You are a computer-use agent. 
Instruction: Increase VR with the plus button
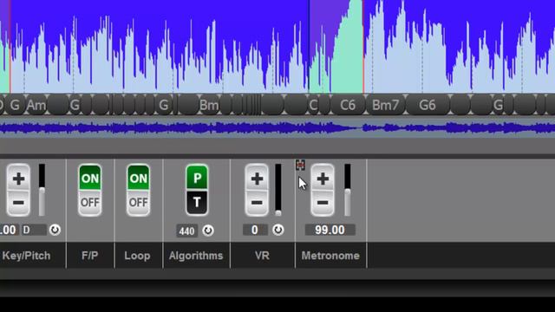(x=257, y=179)
